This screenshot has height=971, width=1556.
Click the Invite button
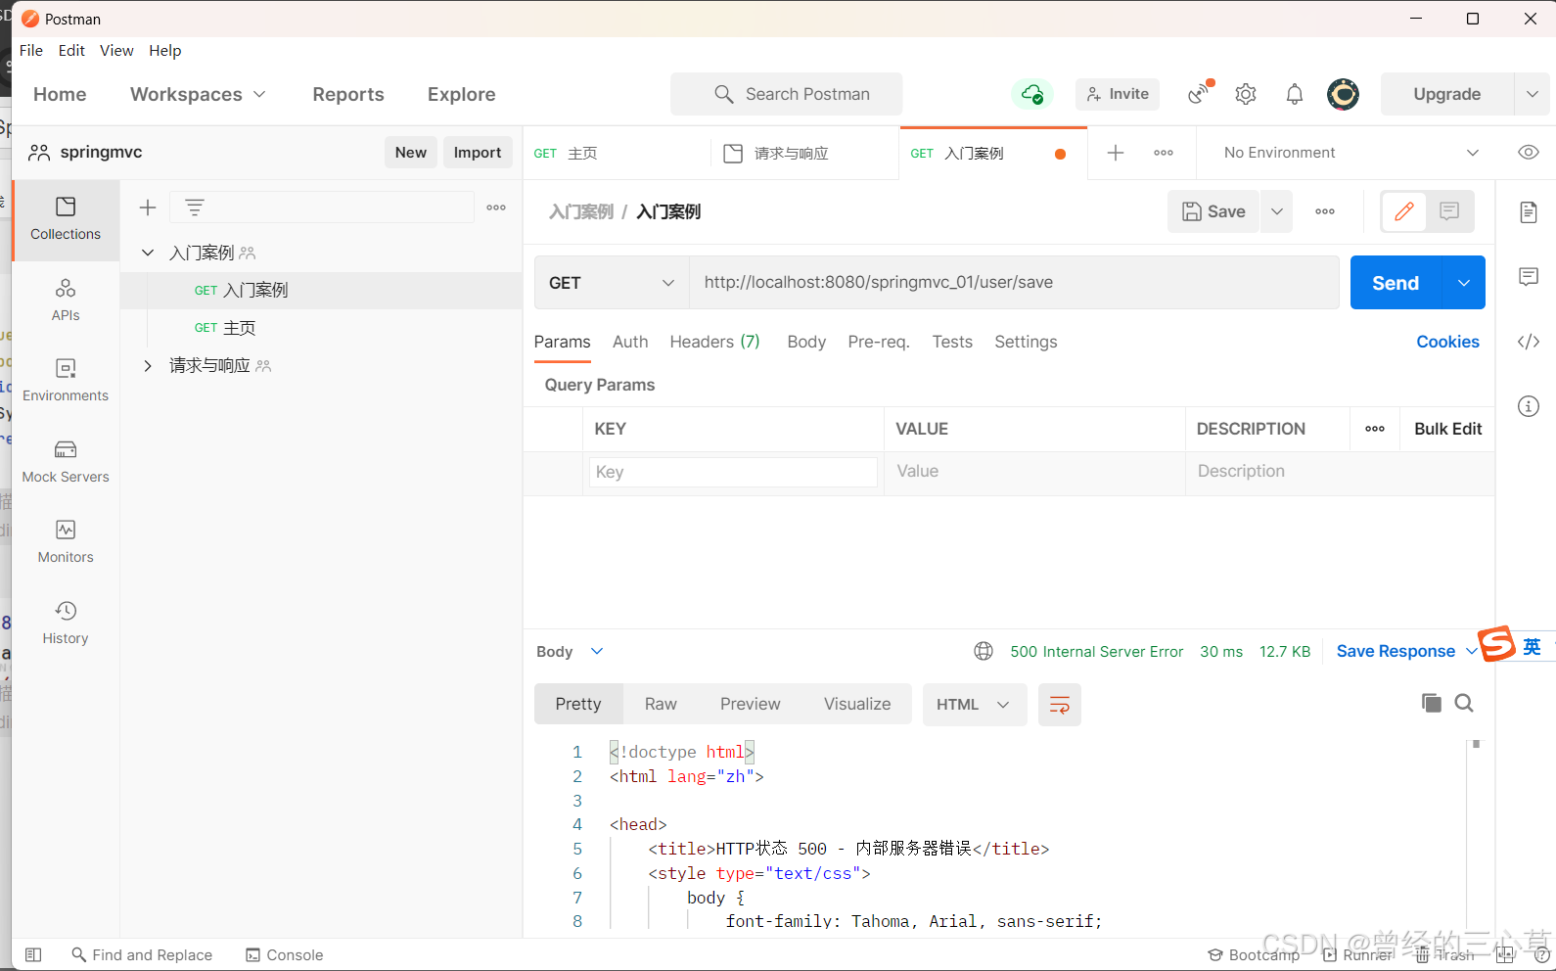[x=1118, y=94]
